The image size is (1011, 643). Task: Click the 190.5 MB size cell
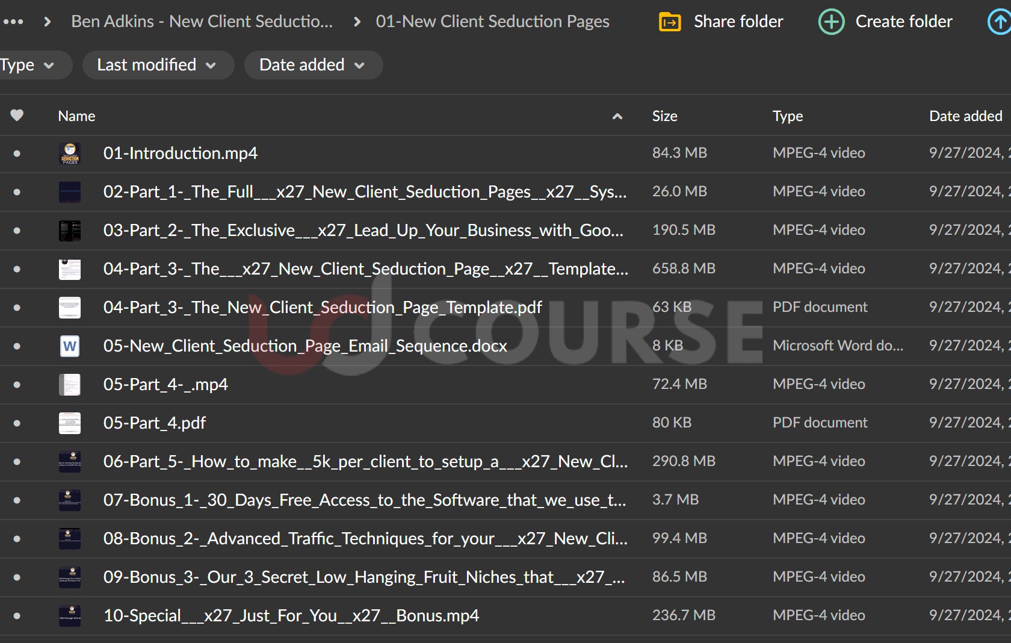[x=684, y=230]
